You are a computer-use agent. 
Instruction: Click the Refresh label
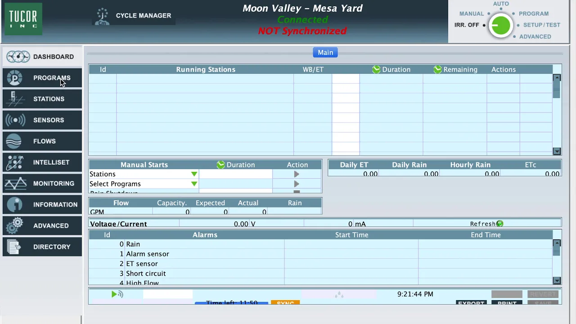pos(483,224)
